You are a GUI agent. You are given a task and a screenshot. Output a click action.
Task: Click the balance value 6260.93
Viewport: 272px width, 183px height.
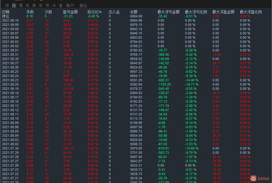(x=136, y=93)
